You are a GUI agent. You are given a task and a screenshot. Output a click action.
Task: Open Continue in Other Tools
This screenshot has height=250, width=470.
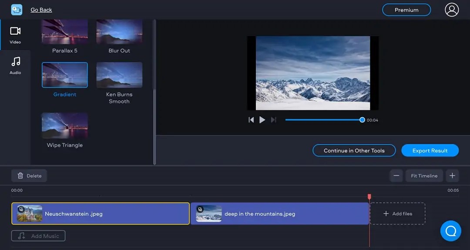pyautogui.click(x=354, y=150)
